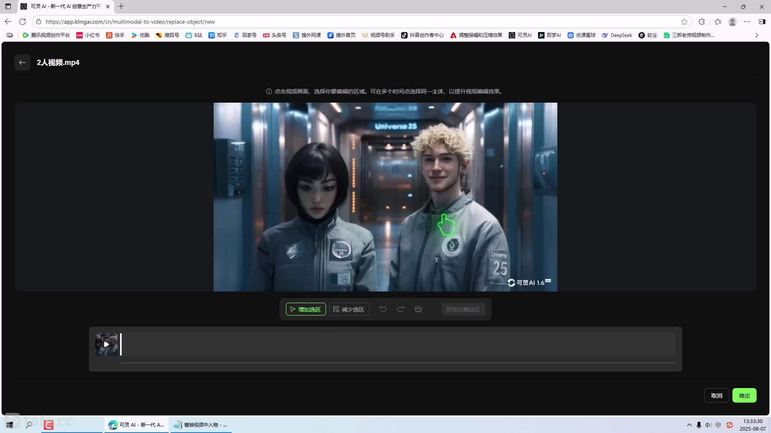Image resolution: width=771 pixels, height=433 pixels.
Task: Open the 可灵AI bookmark
Action: [x=520, y=35]
